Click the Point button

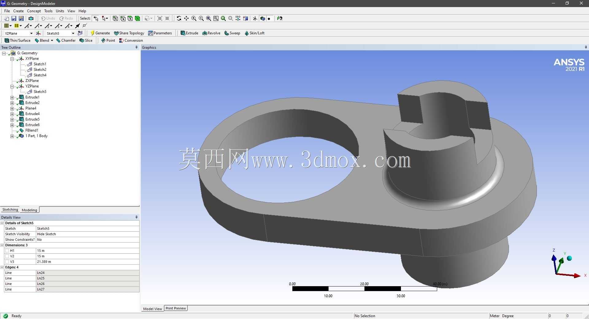point(108,40)
